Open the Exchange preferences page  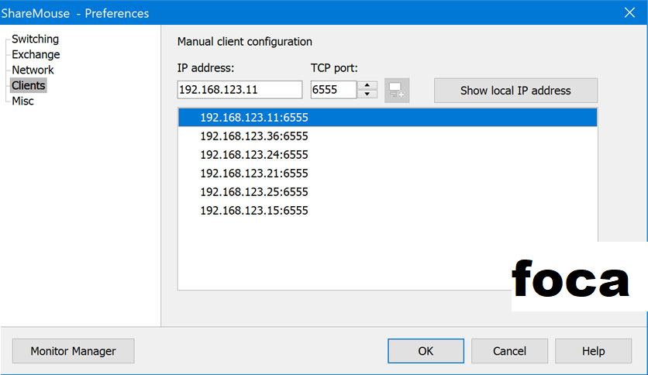pyautogui.click(x=36, y=54)
